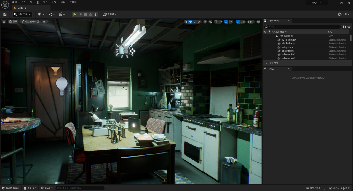Click the surface snapping icon

(x=210, y=22)
